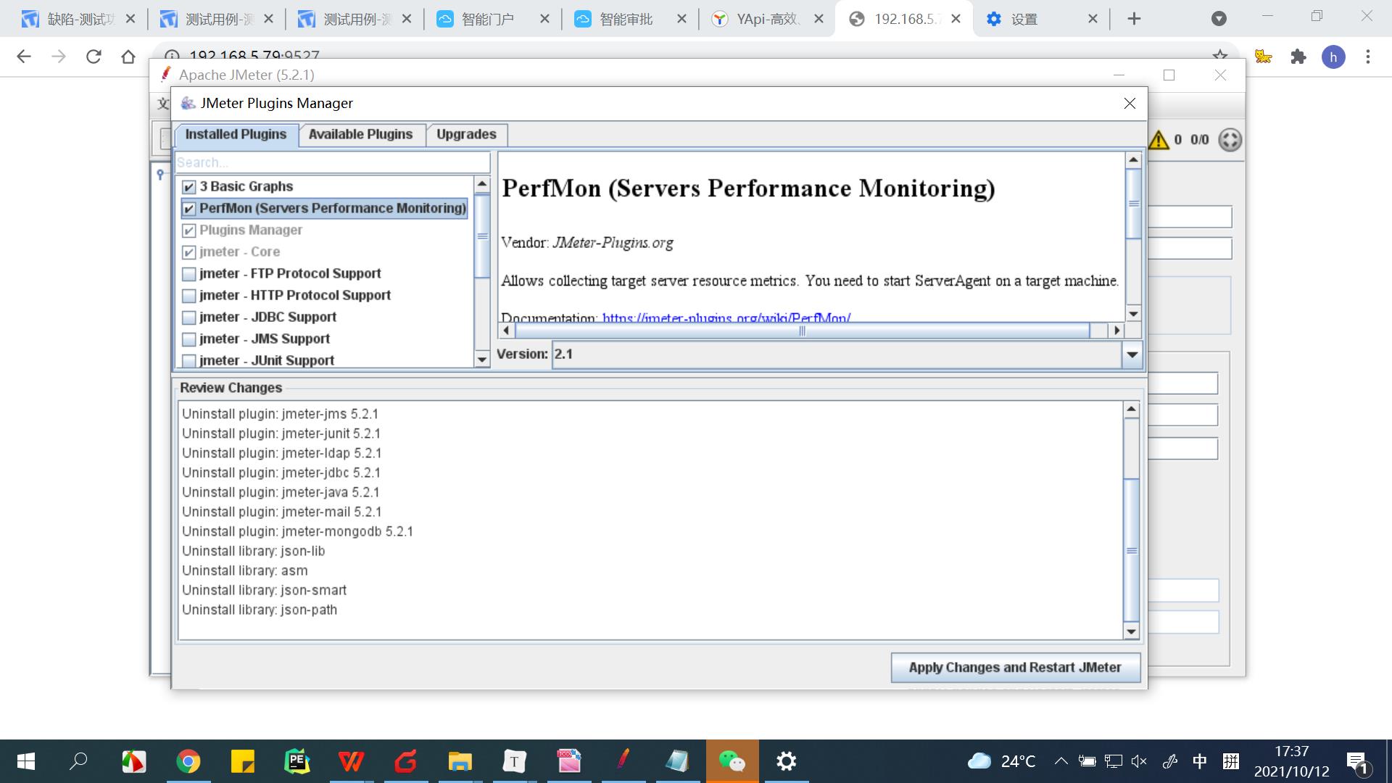Click the plugin Search field
1392x783 pixels.
333,162
